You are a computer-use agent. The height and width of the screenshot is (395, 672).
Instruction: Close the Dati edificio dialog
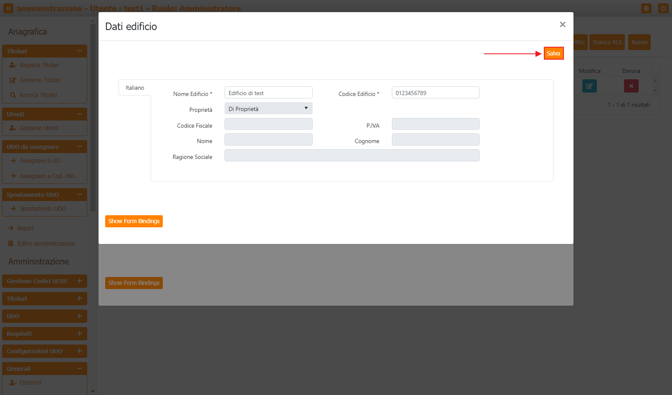point(562,25)
